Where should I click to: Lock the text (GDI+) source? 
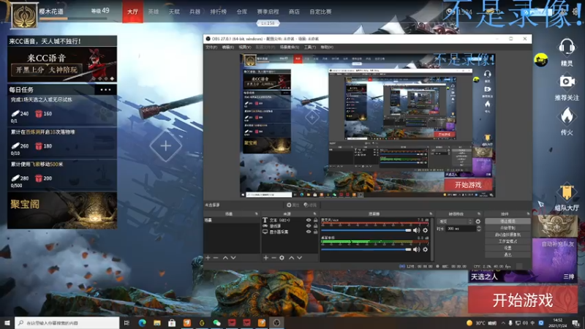[x=316, y=220]
